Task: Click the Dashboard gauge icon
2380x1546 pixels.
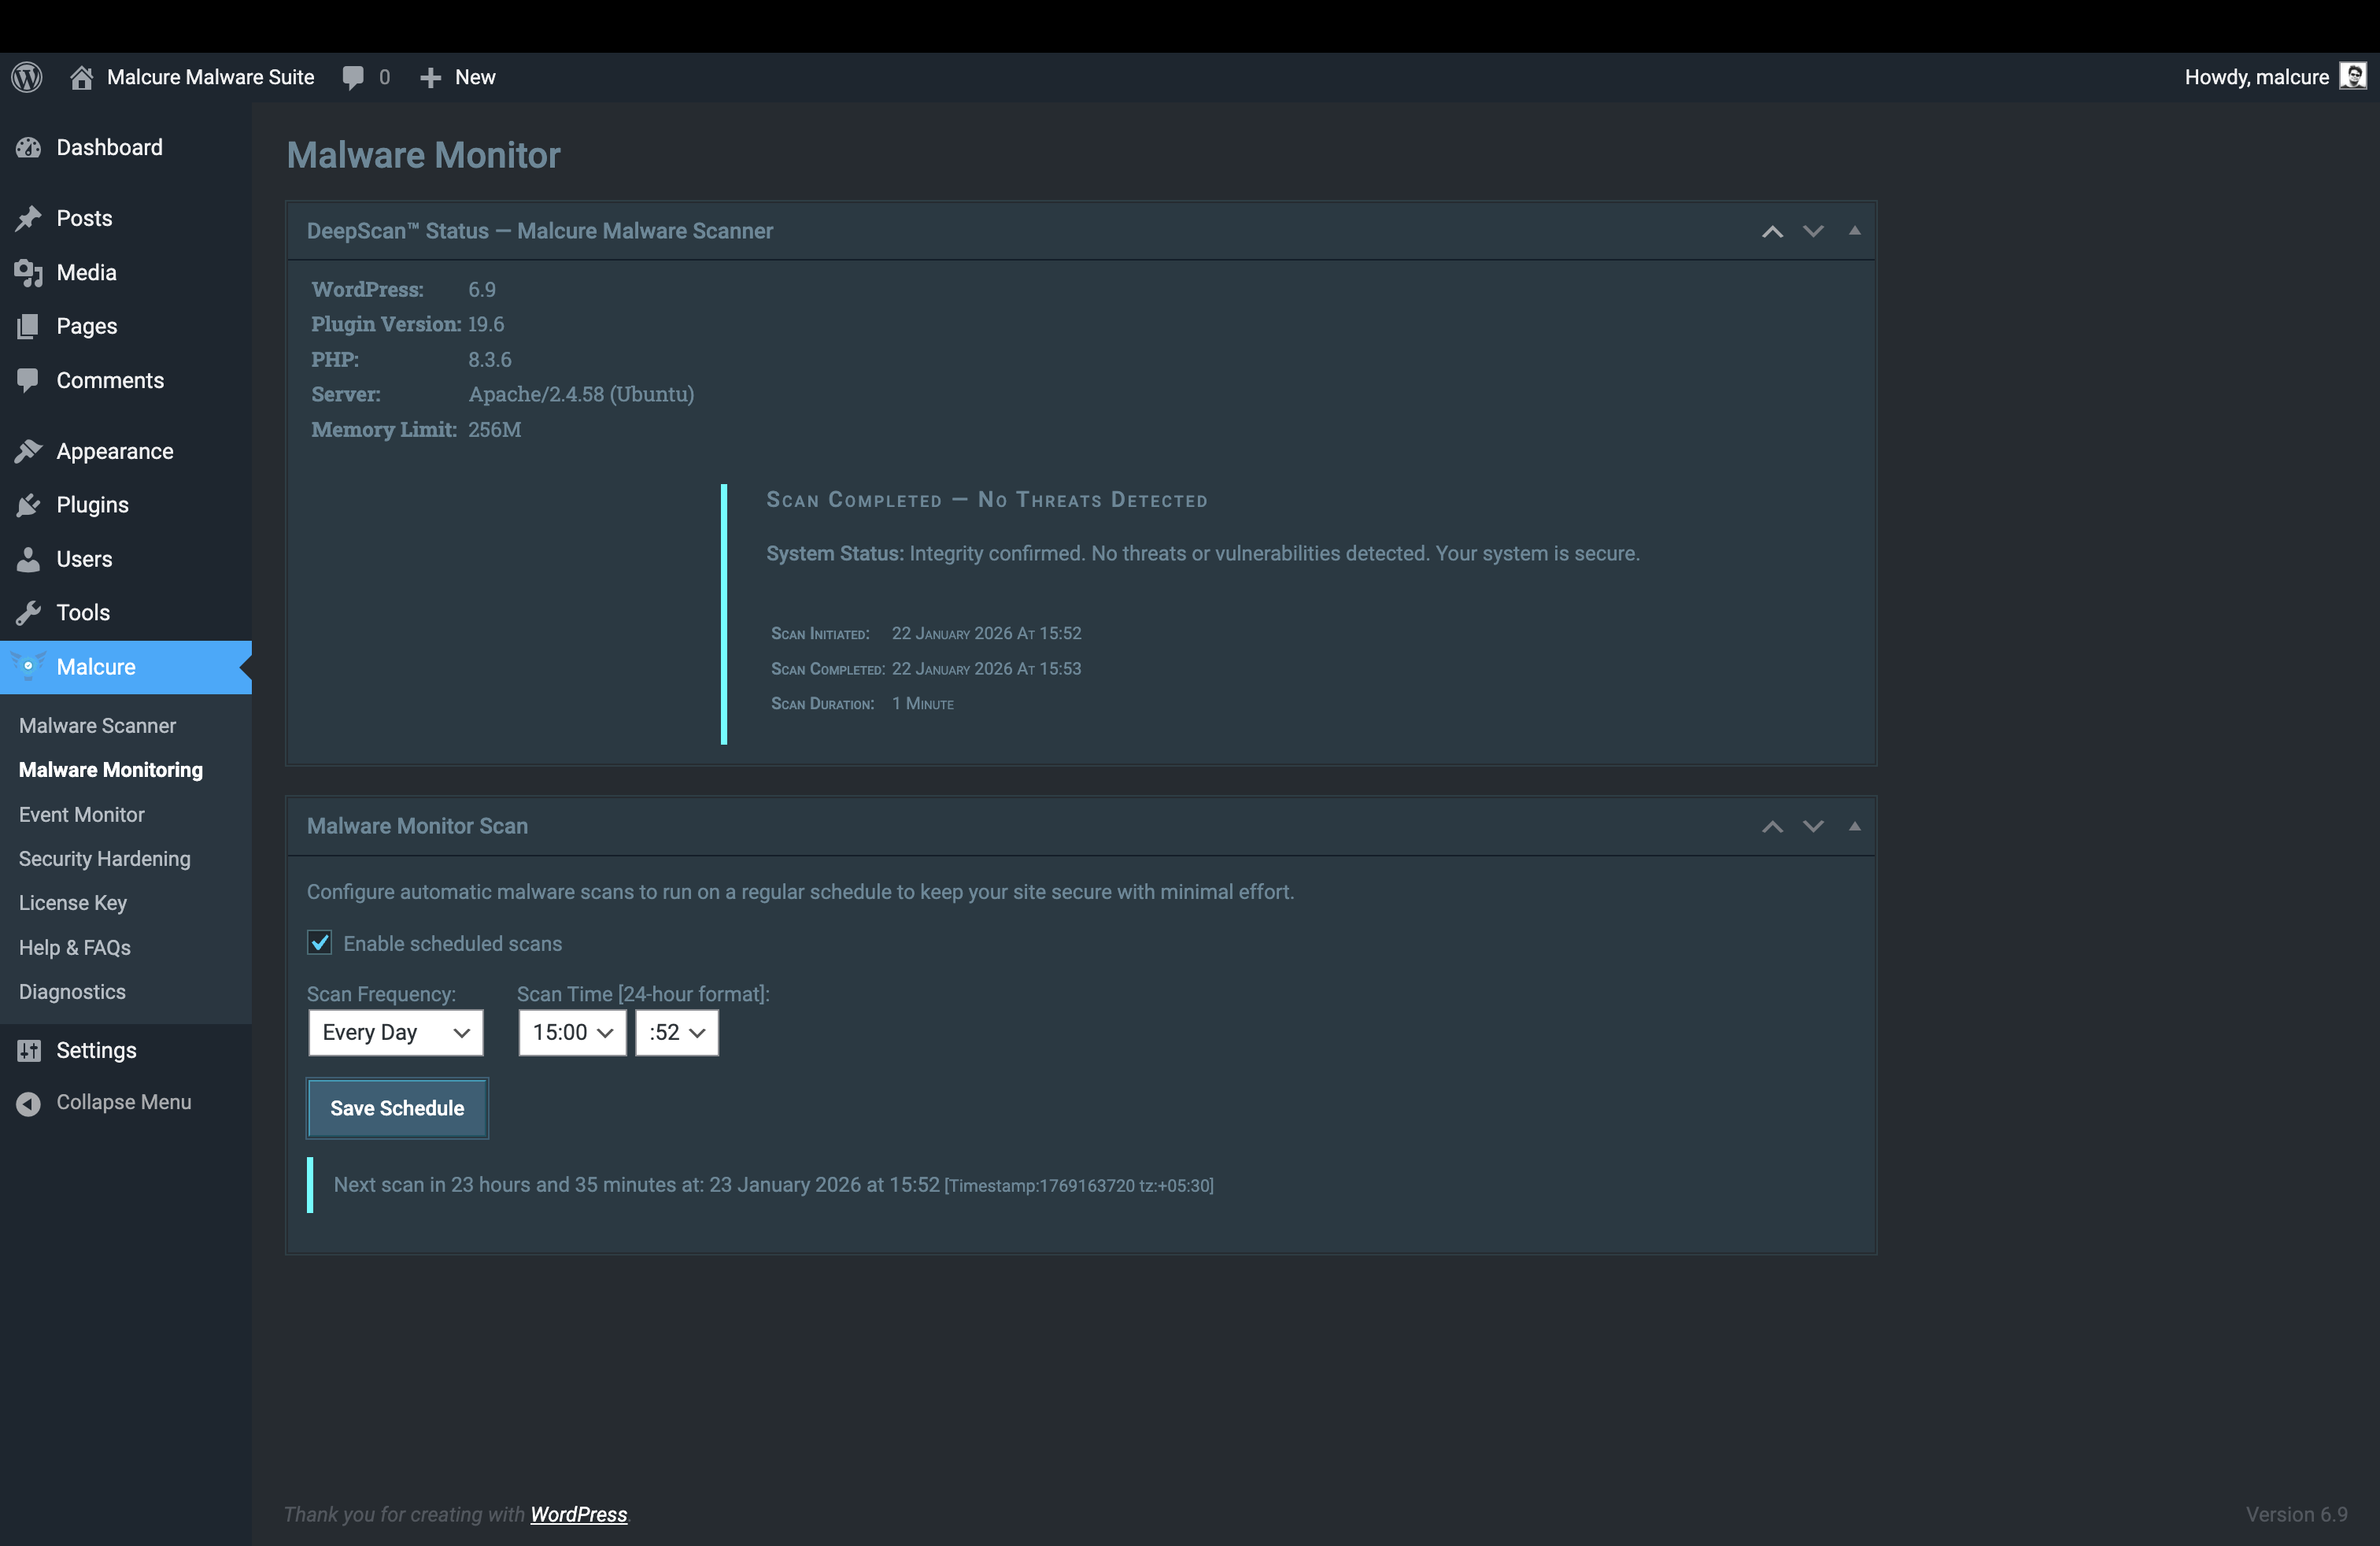Action: pyautogui.click(x=28, y=148)
